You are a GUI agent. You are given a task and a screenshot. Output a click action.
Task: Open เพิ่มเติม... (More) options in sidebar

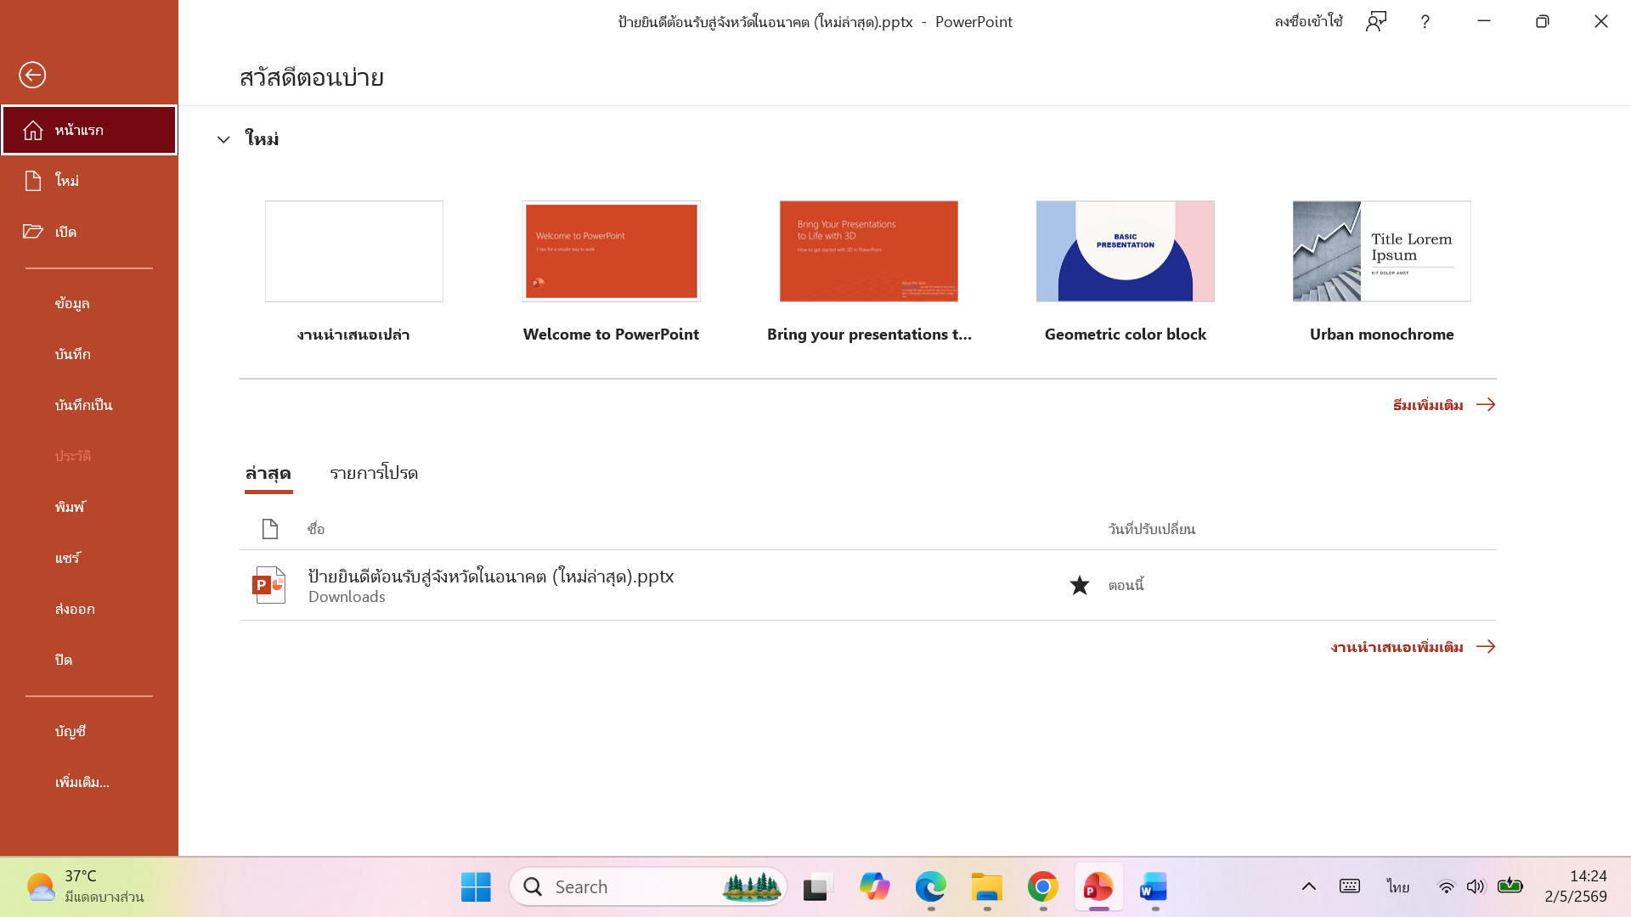tap(89, 782)
